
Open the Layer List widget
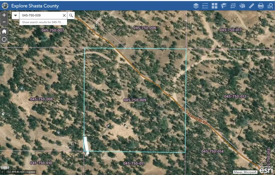(x=196, y=6)
